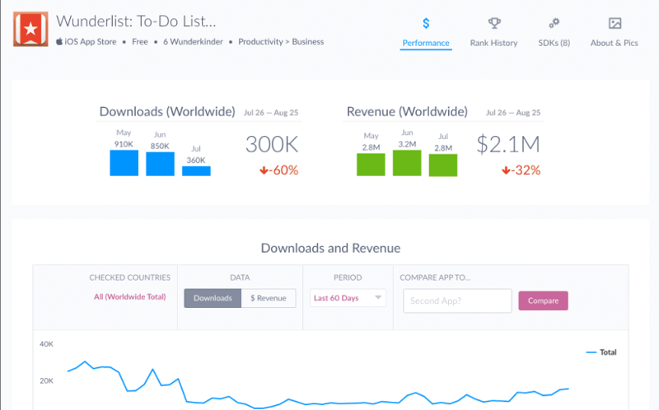
Task: Switch data view to $ Revenue
Action: click(269, 298)
